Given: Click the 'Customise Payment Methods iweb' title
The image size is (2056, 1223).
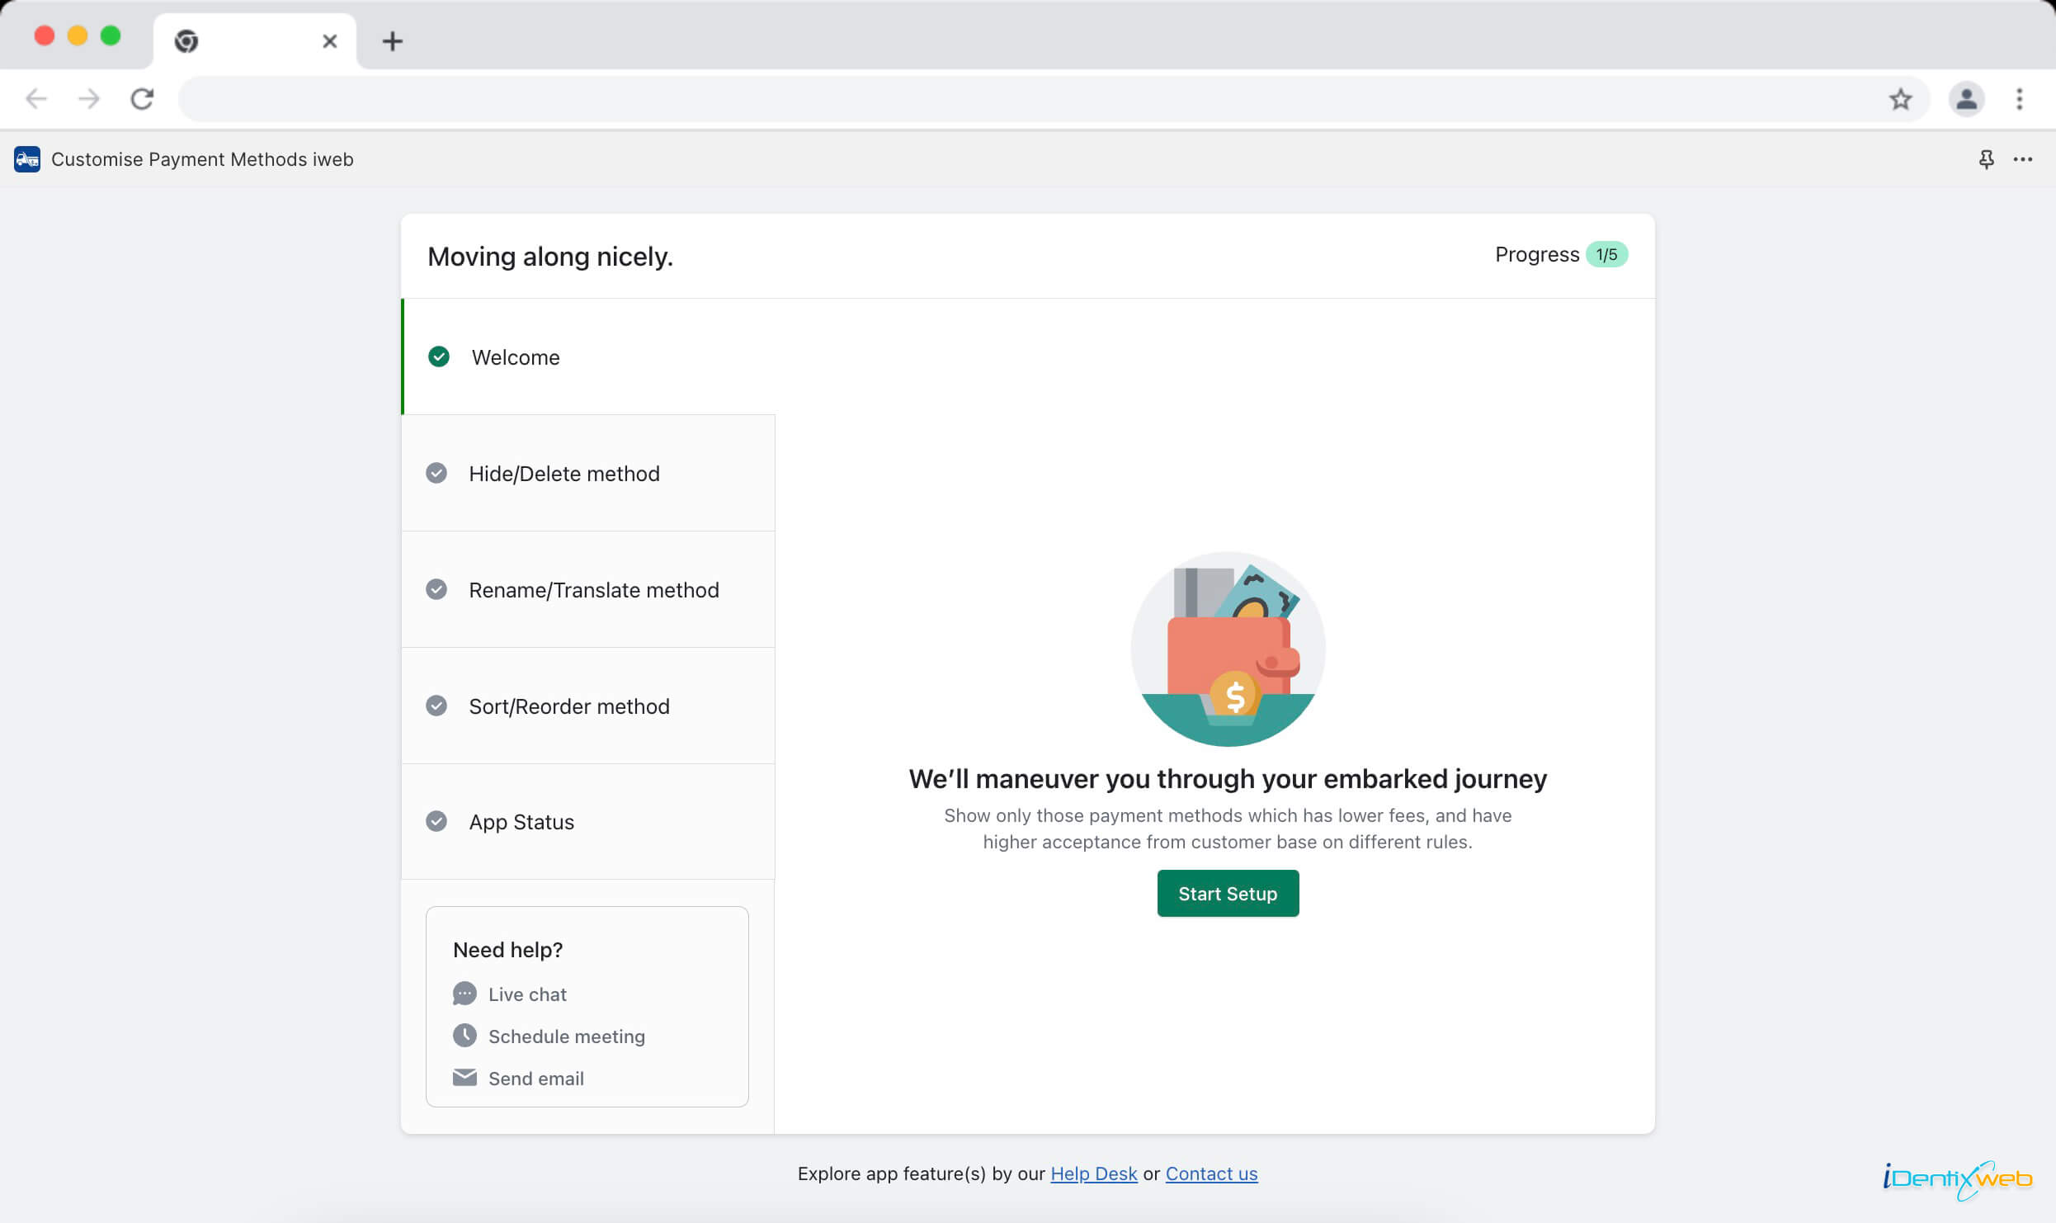Looking at the screenshot, I should coord(202,159).
